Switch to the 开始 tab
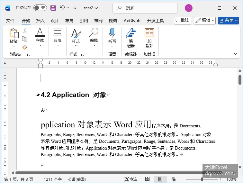This screenshot has height=183, width=243. pos(26,21)
